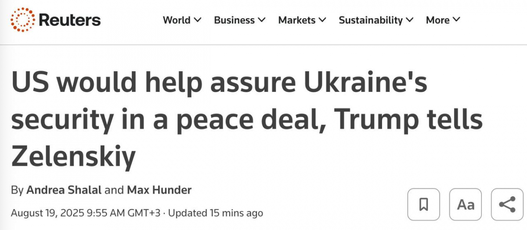Click the Reuters orange dotted logo icon
Image resolution: width=527 pixels, height=230 pixels.
(x=22, y=20)
